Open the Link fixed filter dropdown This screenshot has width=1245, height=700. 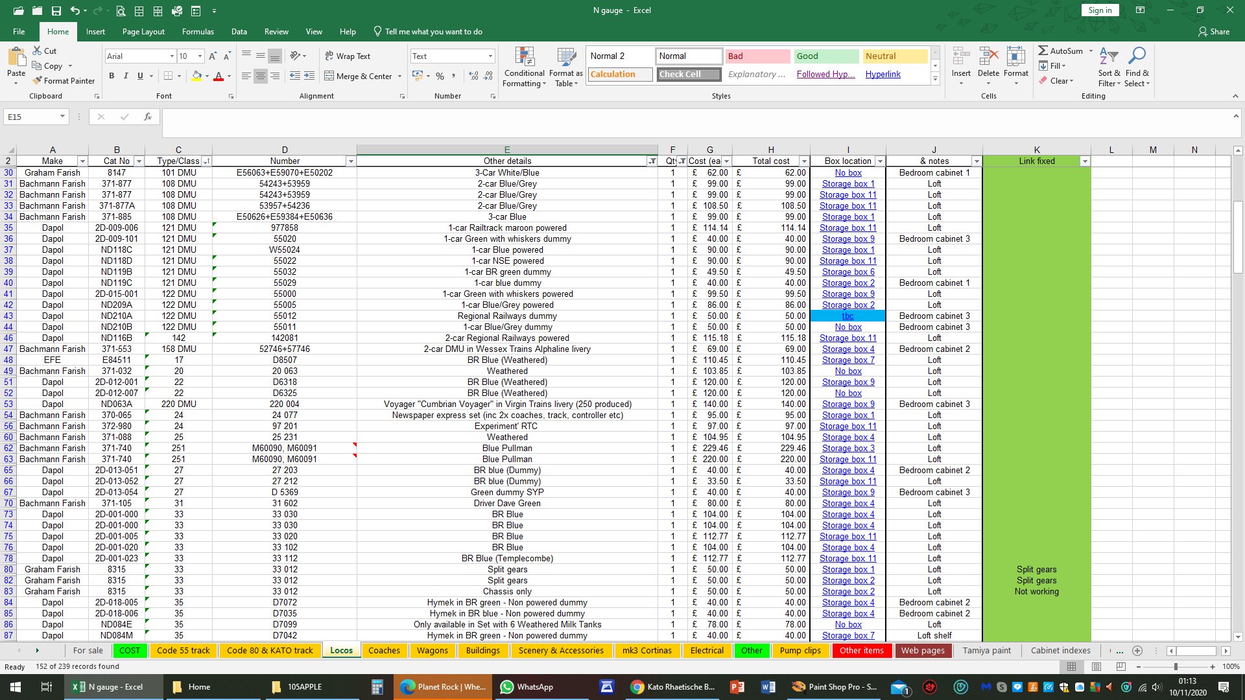(x=1085, y=161)
